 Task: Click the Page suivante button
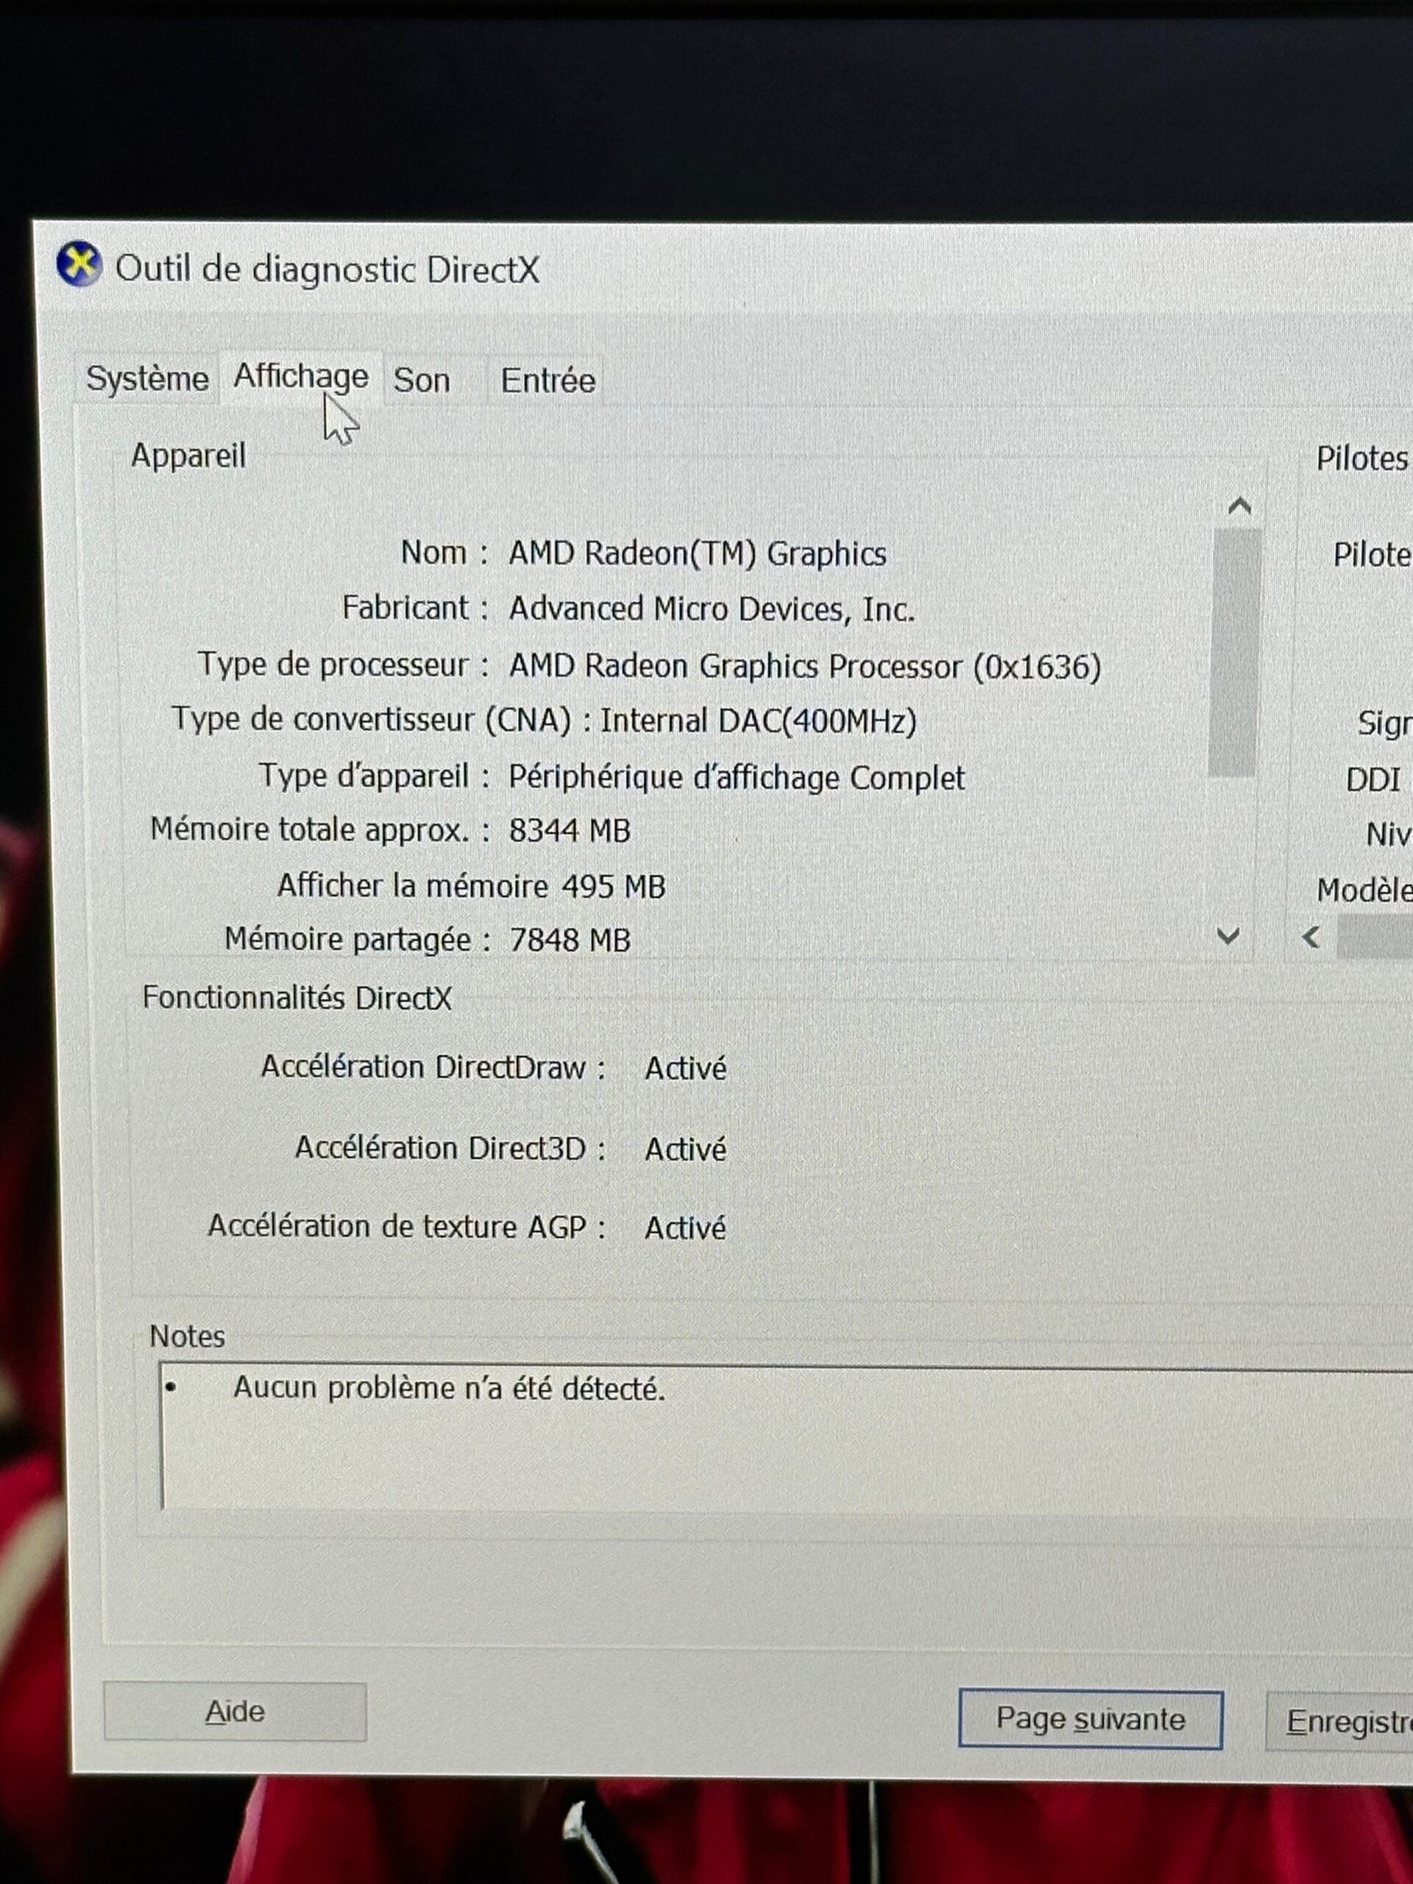click(1090, 1718)
